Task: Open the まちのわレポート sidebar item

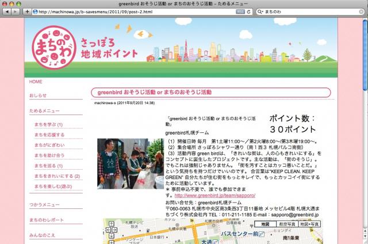Action: [47, 220]
